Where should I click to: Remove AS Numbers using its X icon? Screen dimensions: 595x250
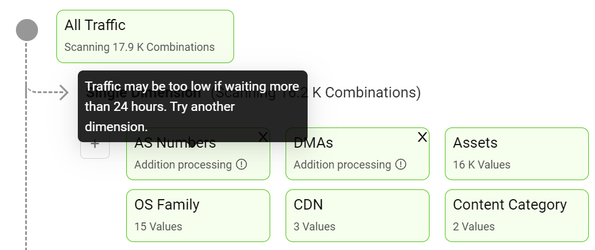[263, 137]
